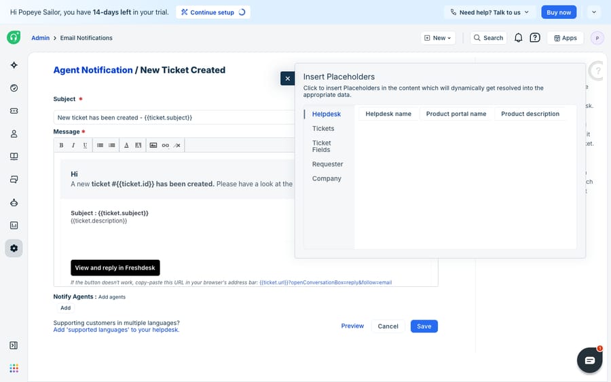
Task: Insert a link via editor toolbar
Action: point(165,145)
